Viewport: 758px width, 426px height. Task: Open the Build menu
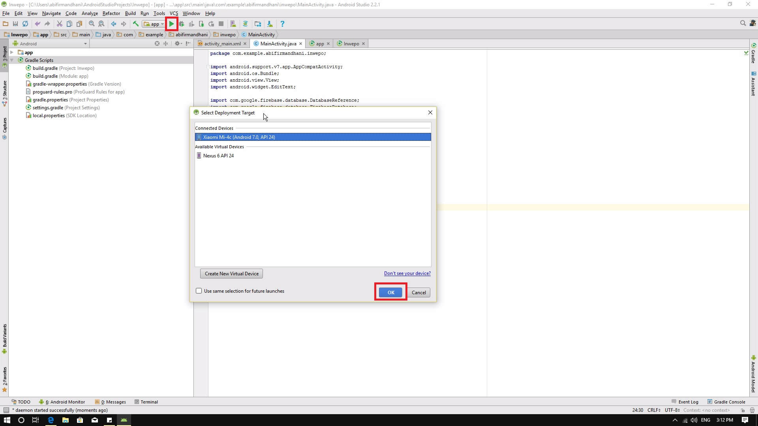coord(130,13)
